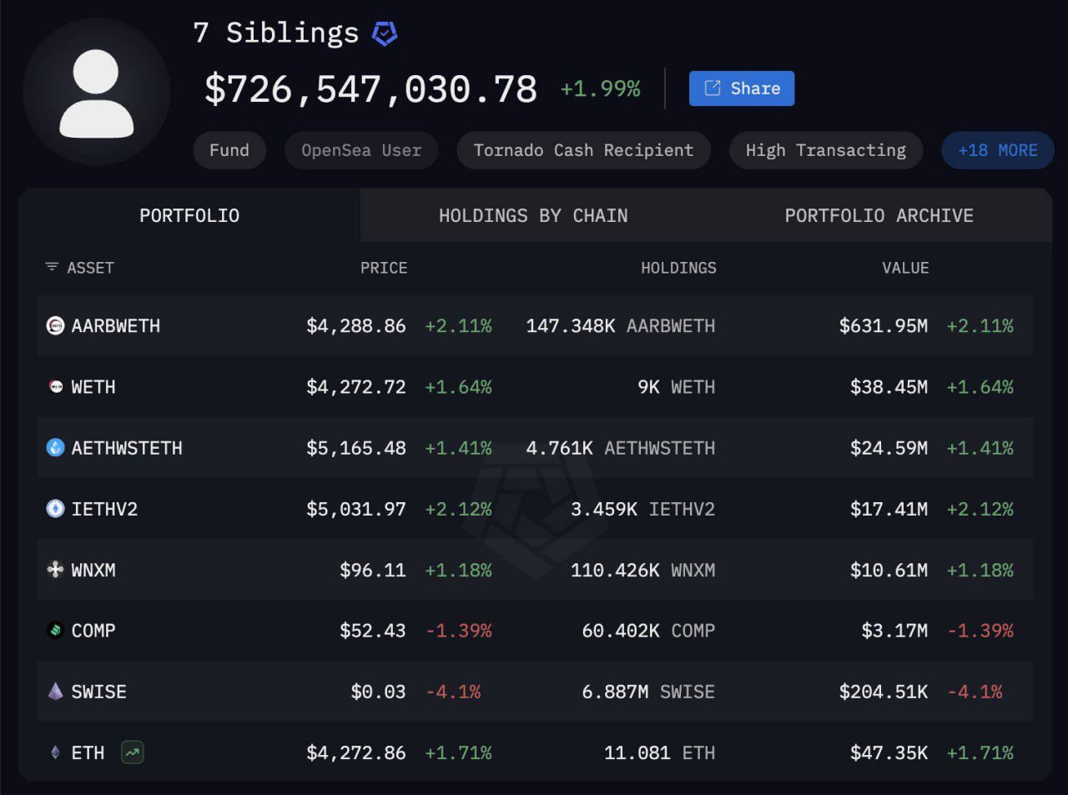Click the profile avatar image
Image resolution: width=1068 pixels, height=795 pixels.
[97, 92]
